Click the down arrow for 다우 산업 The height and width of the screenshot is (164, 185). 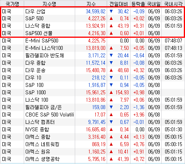pyautogui.click(x=111, y=11)
